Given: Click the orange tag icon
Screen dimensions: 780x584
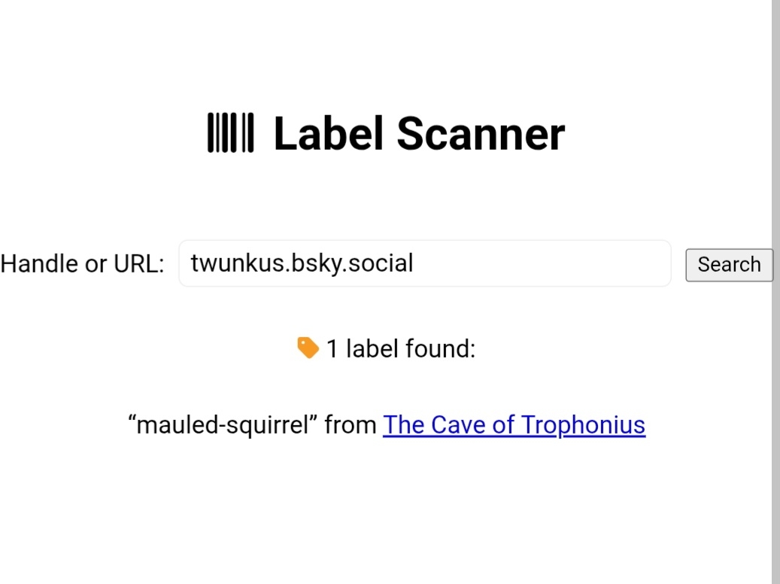Looking at the screenshot, I should (308, 348).
